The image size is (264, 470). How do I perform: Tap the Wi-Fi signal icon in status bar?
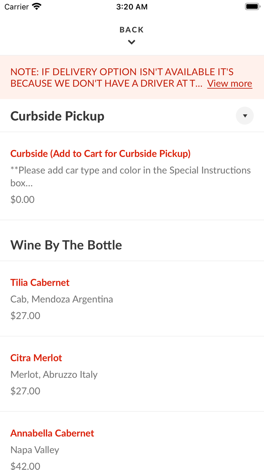tap(36, 6)
